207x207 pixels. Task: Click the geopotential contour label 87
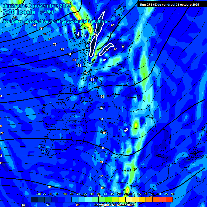point(102,108)
